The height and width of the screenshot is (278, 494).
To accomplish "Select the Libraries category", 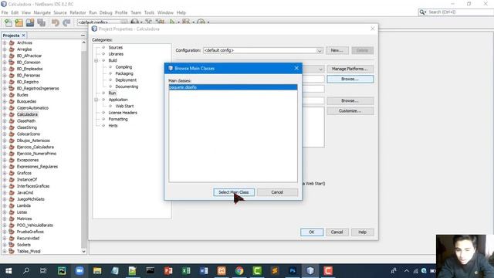I will pyautogui.click(x=116, y=54).
